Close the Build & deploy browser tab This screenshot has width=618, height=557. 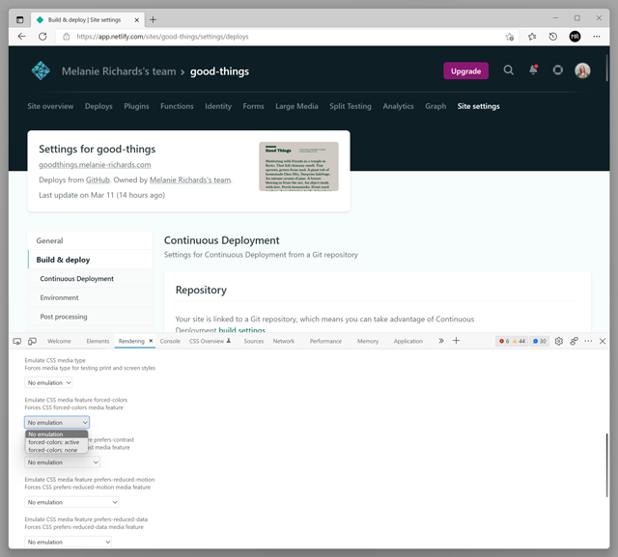(x=137, y=19)
